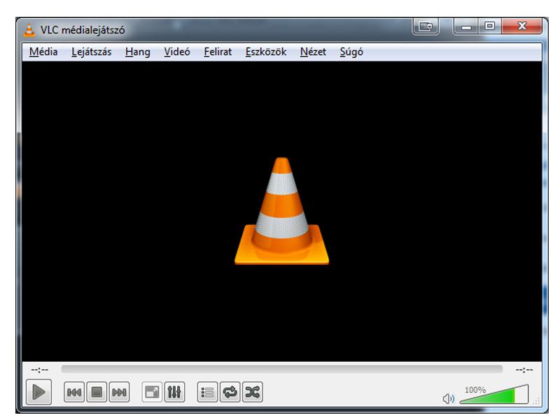560x420 pixels.
Task: Toggle remaining time label on right
Action: [524, 370]
